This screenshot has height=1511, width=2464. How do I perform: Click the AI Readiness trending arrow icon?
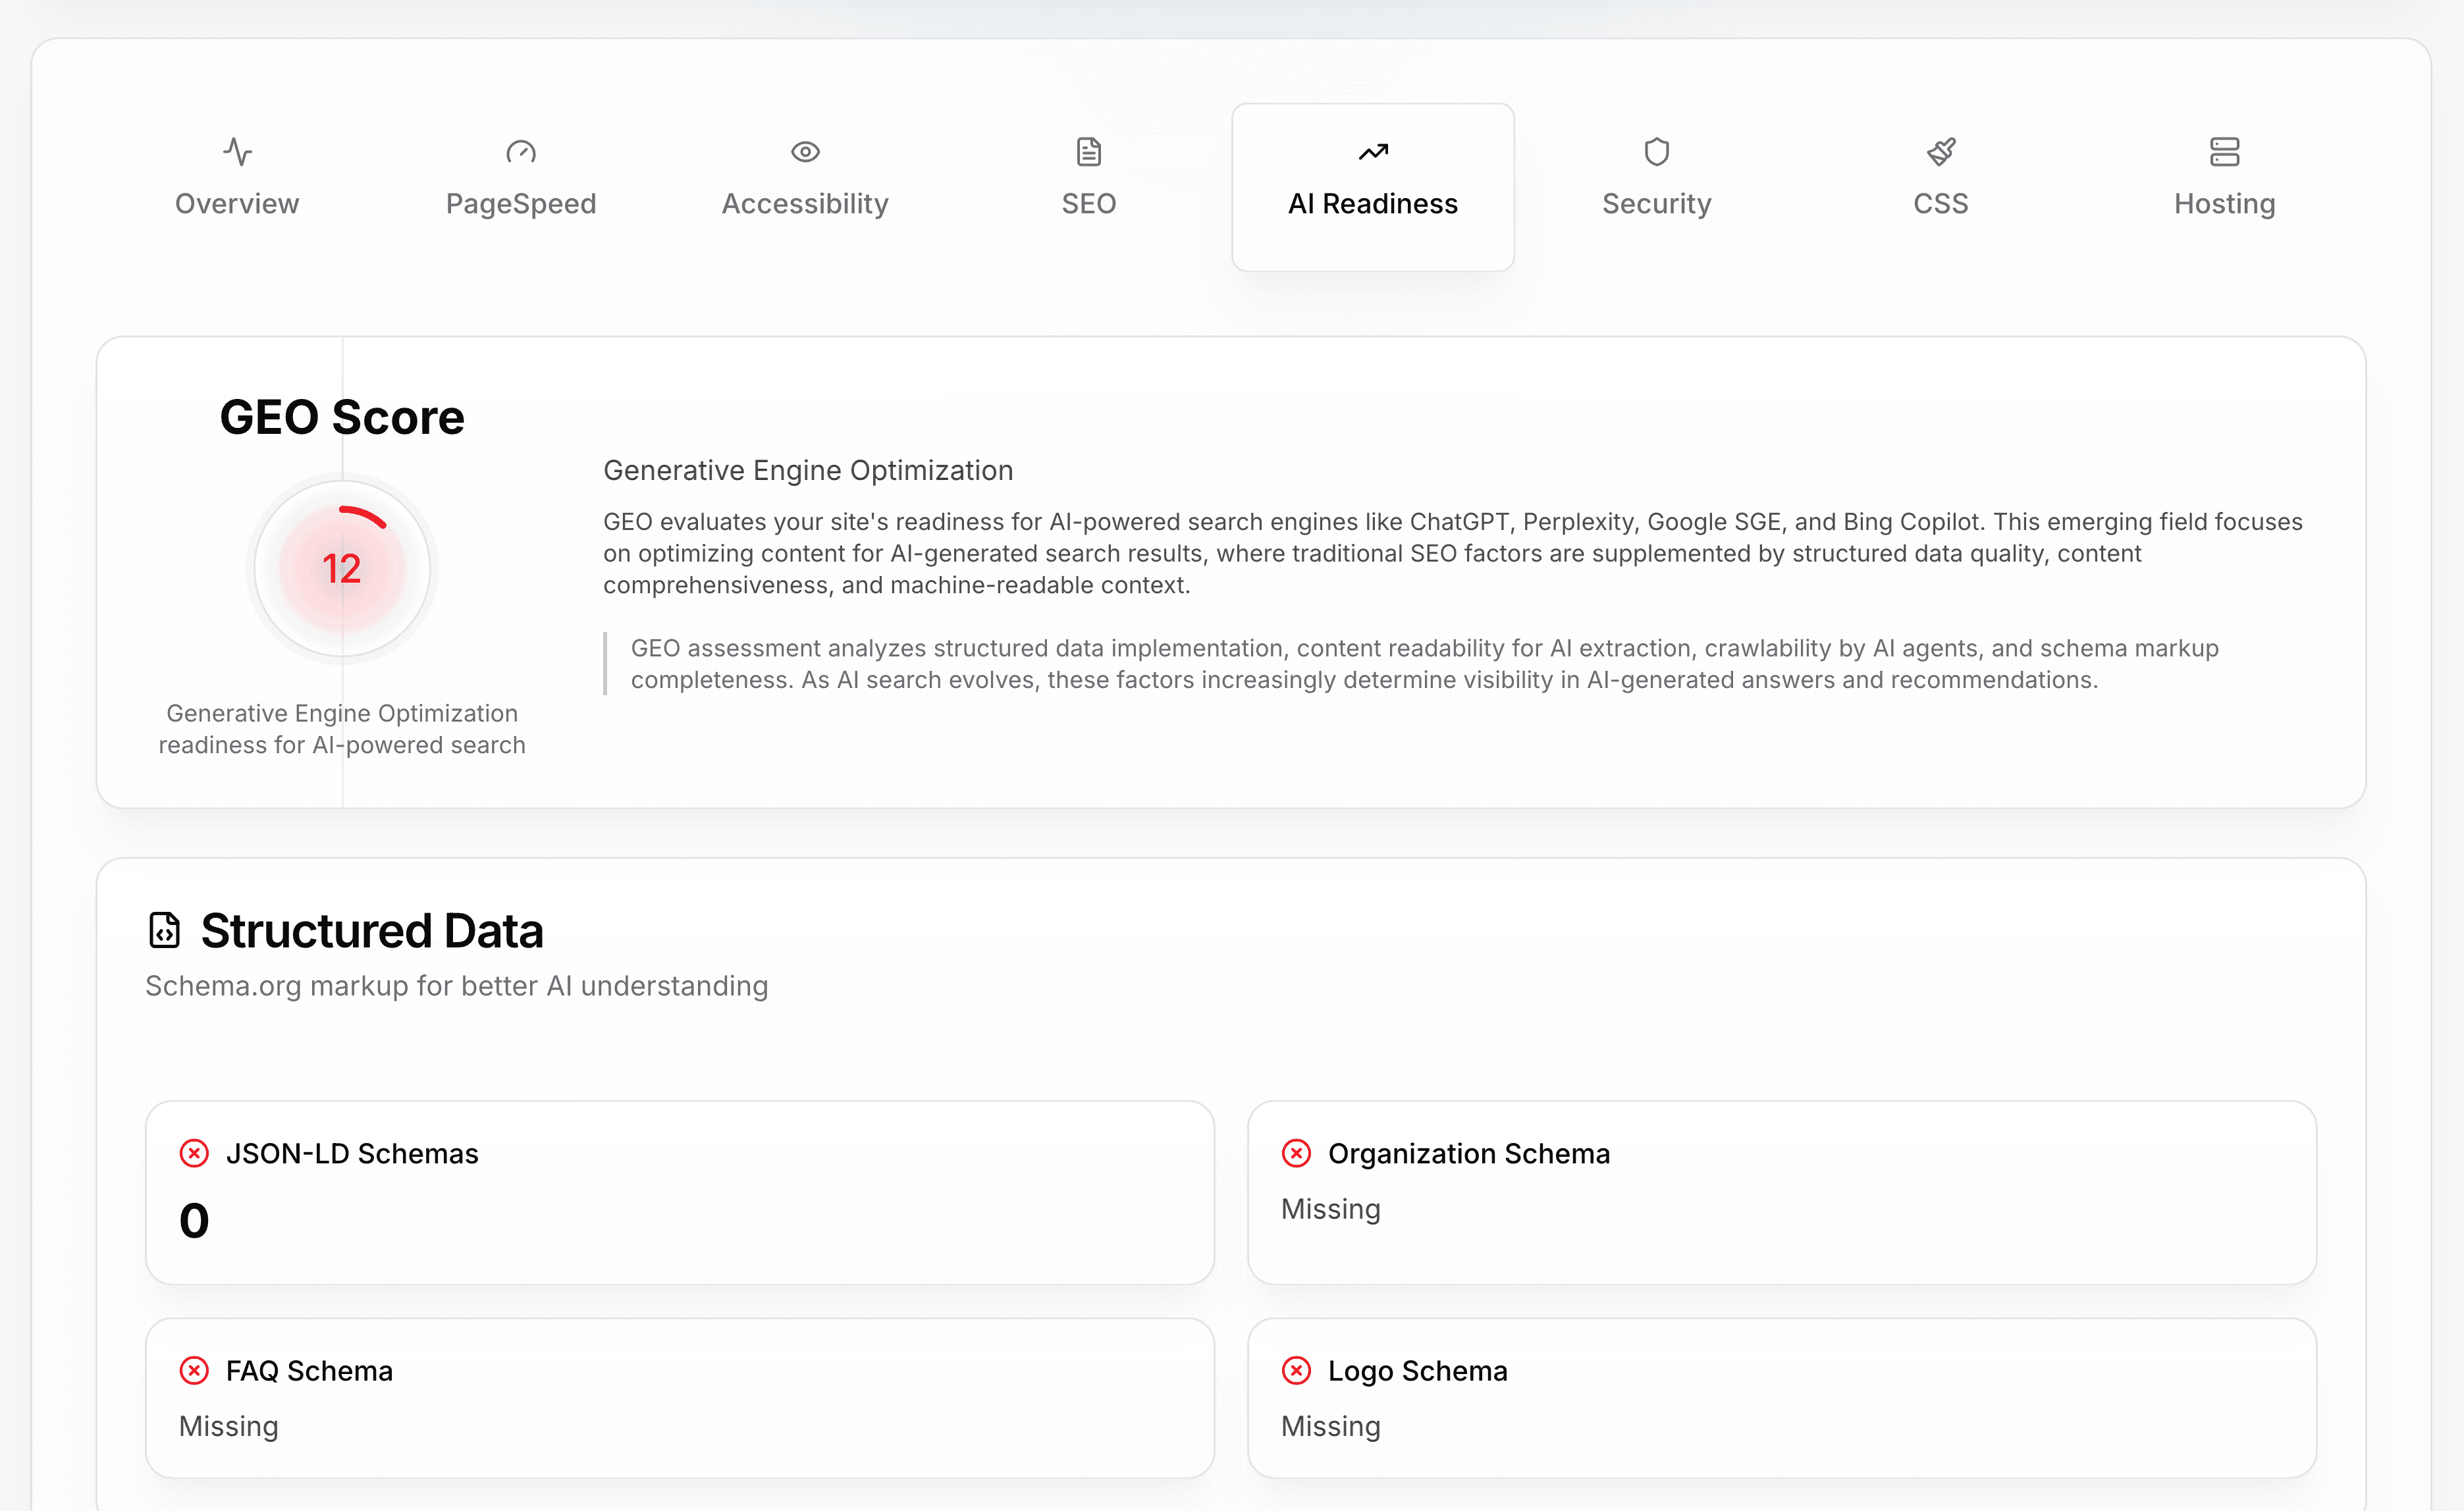pos(1373,152)
